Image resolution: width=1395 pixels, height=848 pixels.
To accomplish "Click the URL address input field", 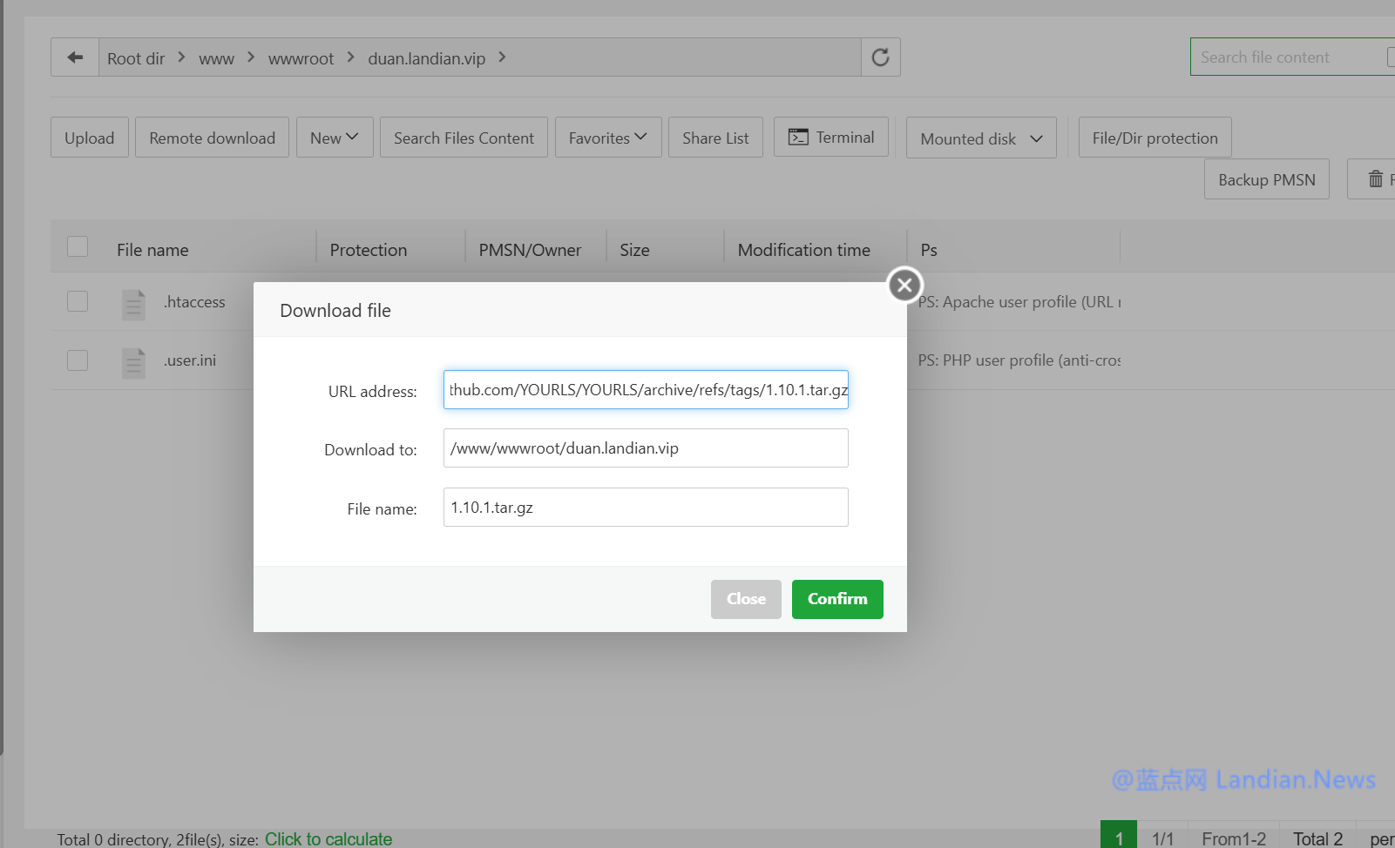I will pos(645,390).
